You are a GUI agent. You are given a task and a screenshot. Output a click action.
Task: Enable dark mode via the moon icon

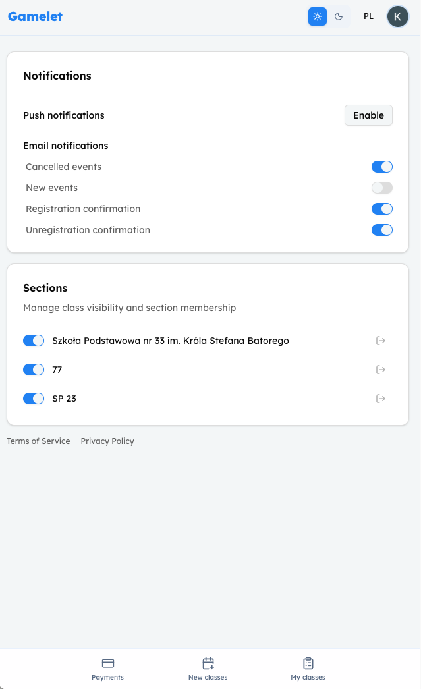point(339,16)
